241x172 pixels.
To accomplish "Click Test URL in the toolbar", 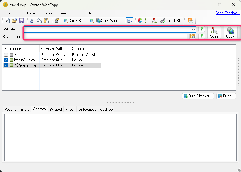I will coord(170,21).
